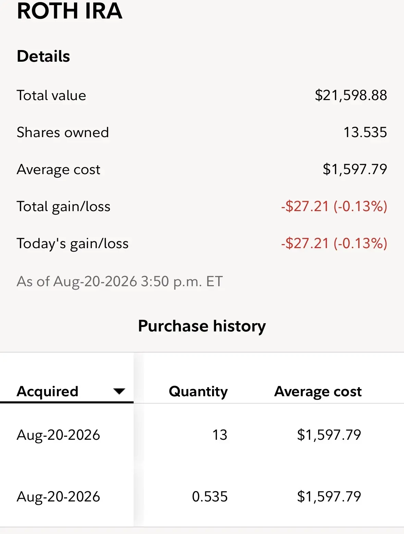Viewport: 404px width, 534px height.
Task: Click the Acquired sort arrow icon
Action: [x=119, y=391]
